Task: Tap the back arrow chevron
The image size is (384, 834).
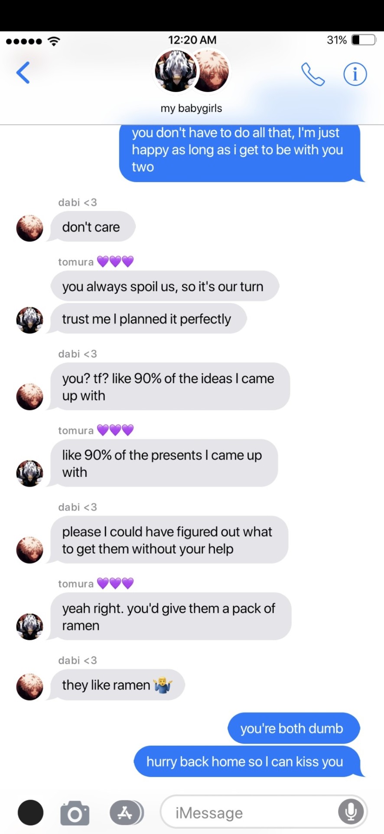Action: pos(23,73)
